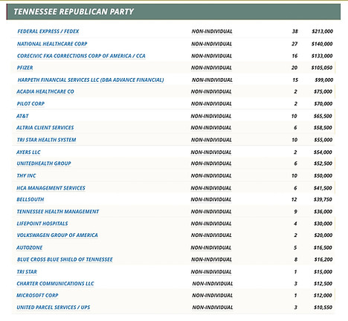348x321 pixels.
Task: Click the $12,500 amount value
Action: [323, 284]
